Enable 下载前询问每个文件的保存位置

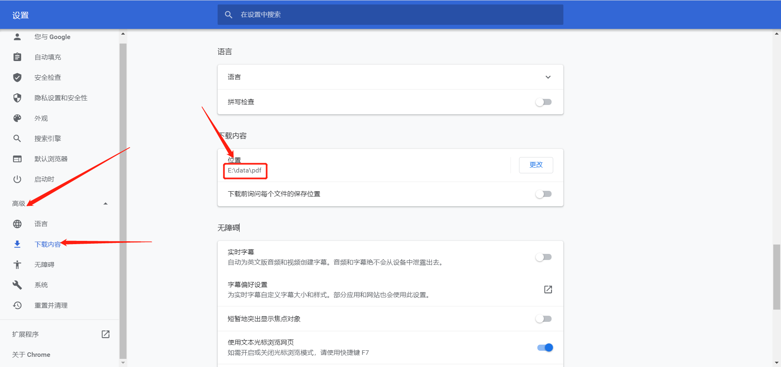tap(543, 194)
